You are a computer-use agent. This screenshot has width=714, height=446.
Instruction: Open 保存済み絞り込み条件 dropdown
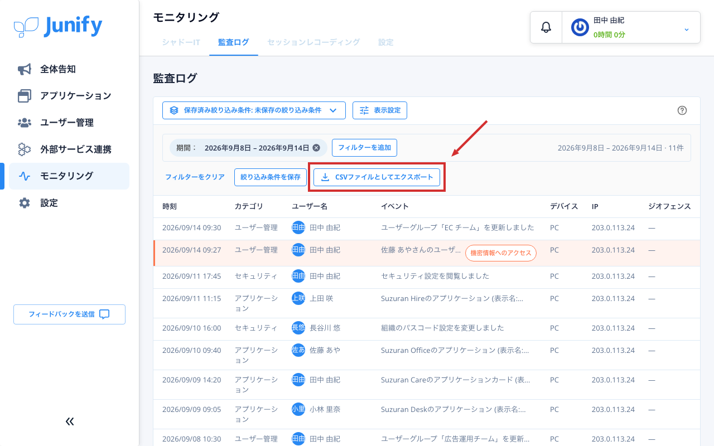(254, 110)
